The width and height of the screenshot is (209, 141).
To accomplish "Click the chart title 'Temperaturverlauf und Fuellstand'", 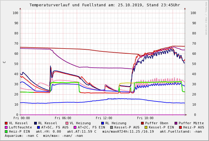I will tap(78, 5).
